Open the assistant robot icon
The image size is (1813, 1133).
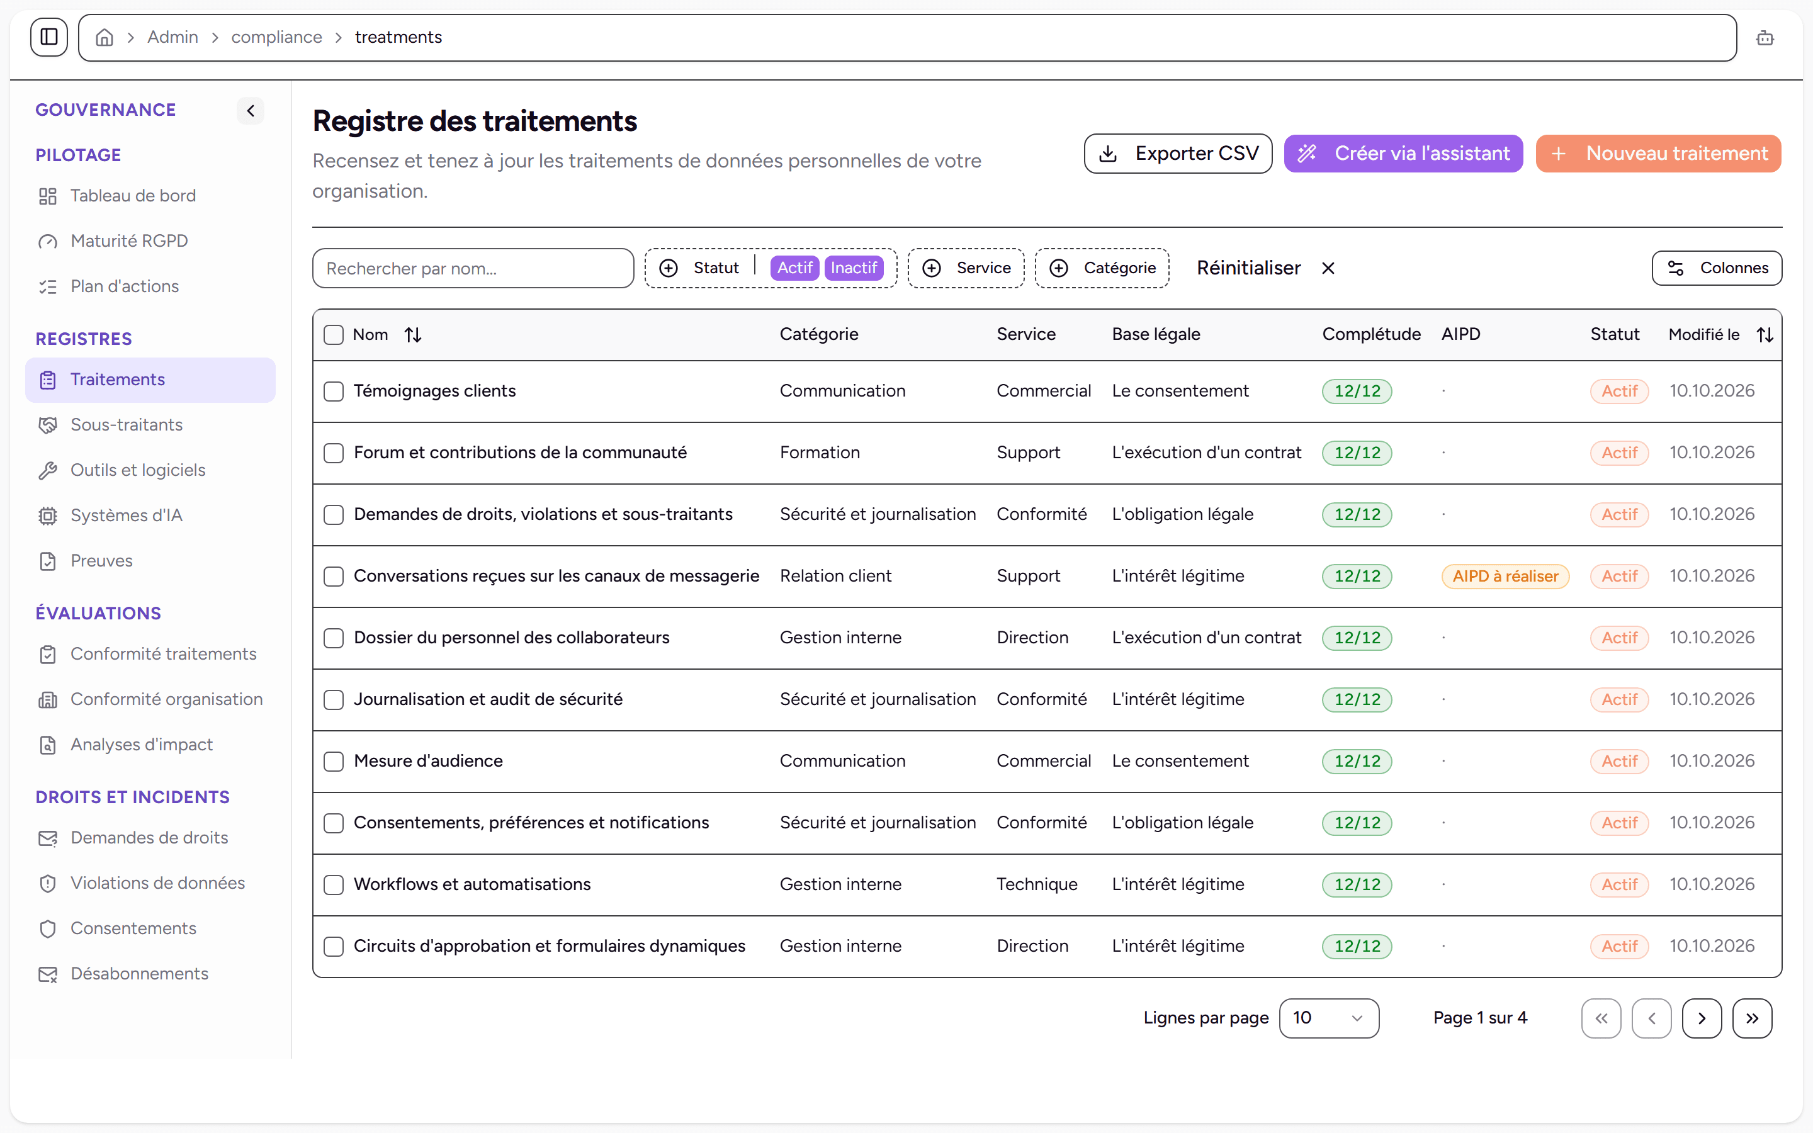(1765, 38)
